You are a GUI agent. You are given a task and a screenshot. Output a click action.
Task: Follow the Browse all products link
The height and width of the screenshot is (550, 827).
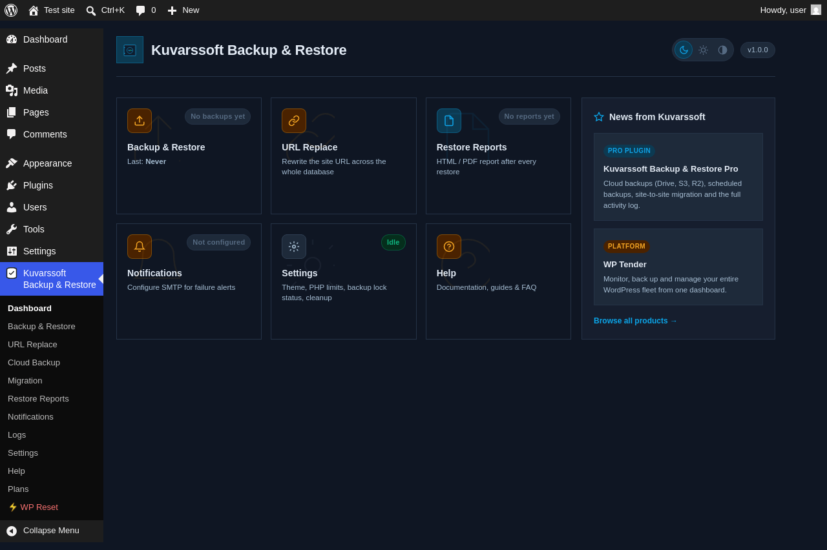coord(636,321)
